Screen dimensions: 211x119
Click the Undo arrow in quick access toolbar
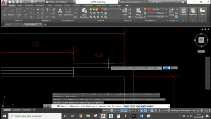[x=36, y=2]
